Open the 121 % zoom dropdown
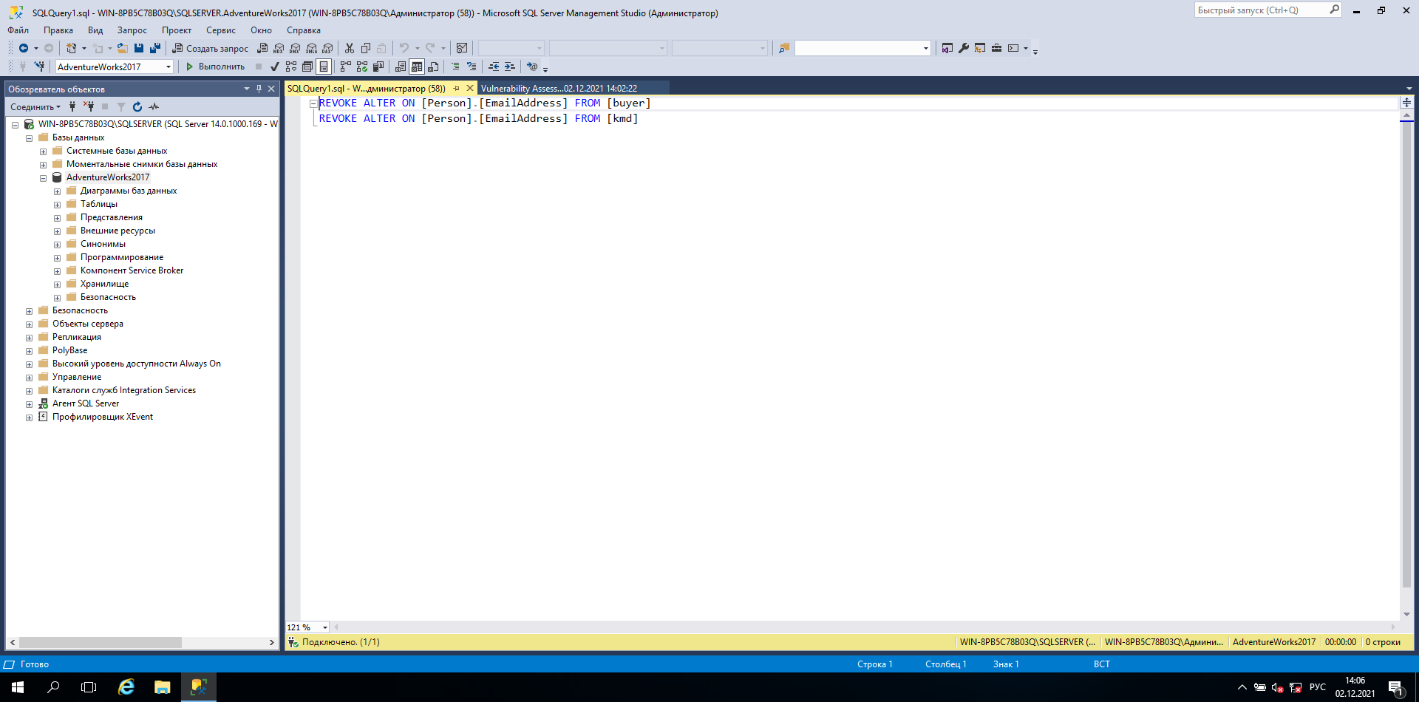Image resolution: width=1419 pixels, height=702 pixels. (x=325, y=627)
